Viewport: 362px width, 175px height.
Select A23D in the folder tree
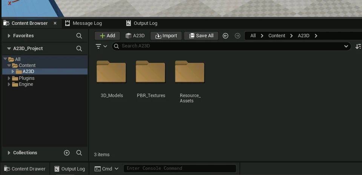(x=45, y=72)
